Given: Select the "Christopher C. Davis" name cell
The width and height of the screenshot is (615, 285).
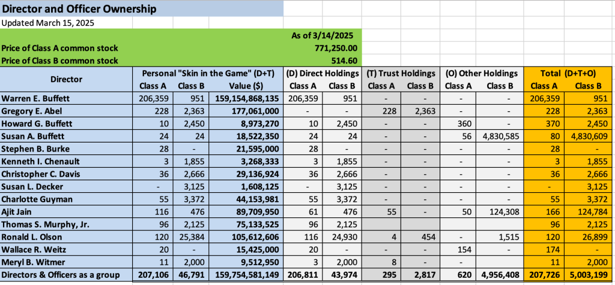Looking at the screenshot, I should click(66, 174).
